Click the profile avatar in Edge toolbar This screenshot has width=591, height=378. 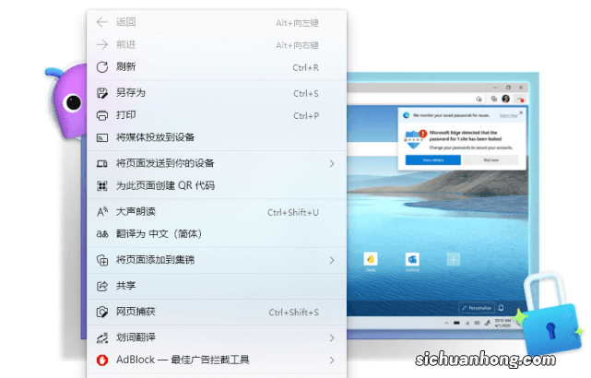(506, 99)
